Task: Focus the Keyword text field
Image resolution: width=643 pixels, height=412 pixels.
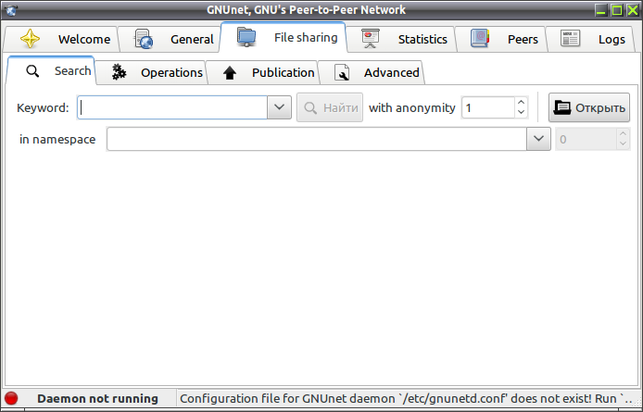Action: pyautogui.click(x=172, y=107)
